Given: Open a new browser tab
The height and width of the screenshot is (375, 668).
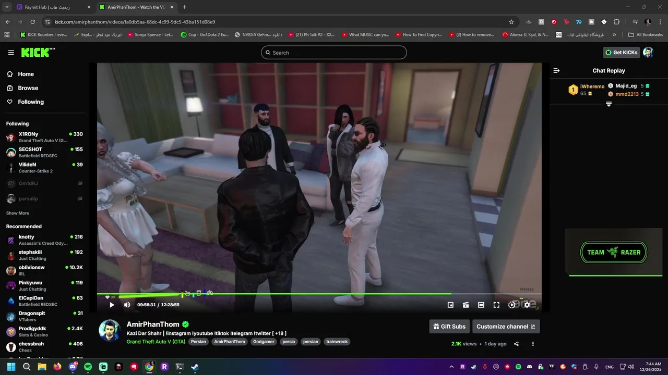Looking at the screenshot, I should click(184, 7).
